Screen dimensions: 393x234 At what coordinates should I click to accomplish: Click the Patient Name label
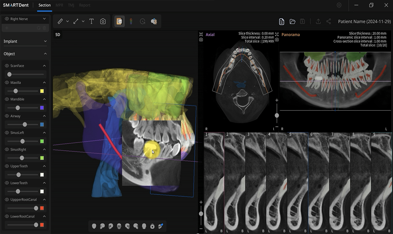pos(364,22)
